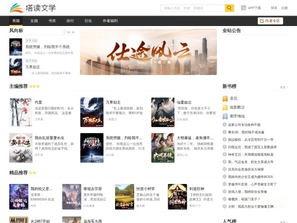Open 系统劈腿 cover in 主编推荐
The image size is (297, 223).
tap(92, 148)
